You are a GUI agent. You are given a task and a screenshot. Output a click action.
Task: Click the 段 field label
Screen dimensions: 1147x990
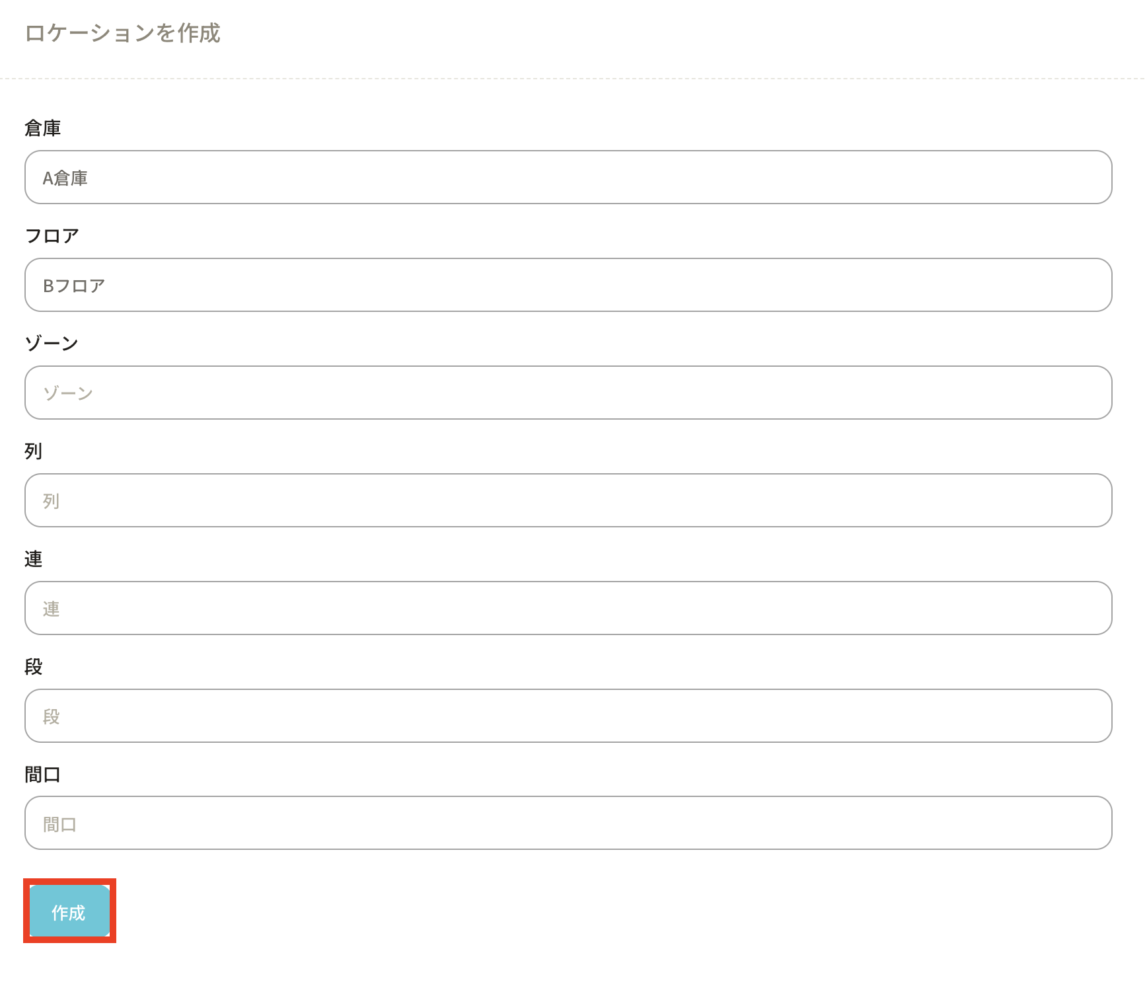pyautogui.click(x=34, y=667)
